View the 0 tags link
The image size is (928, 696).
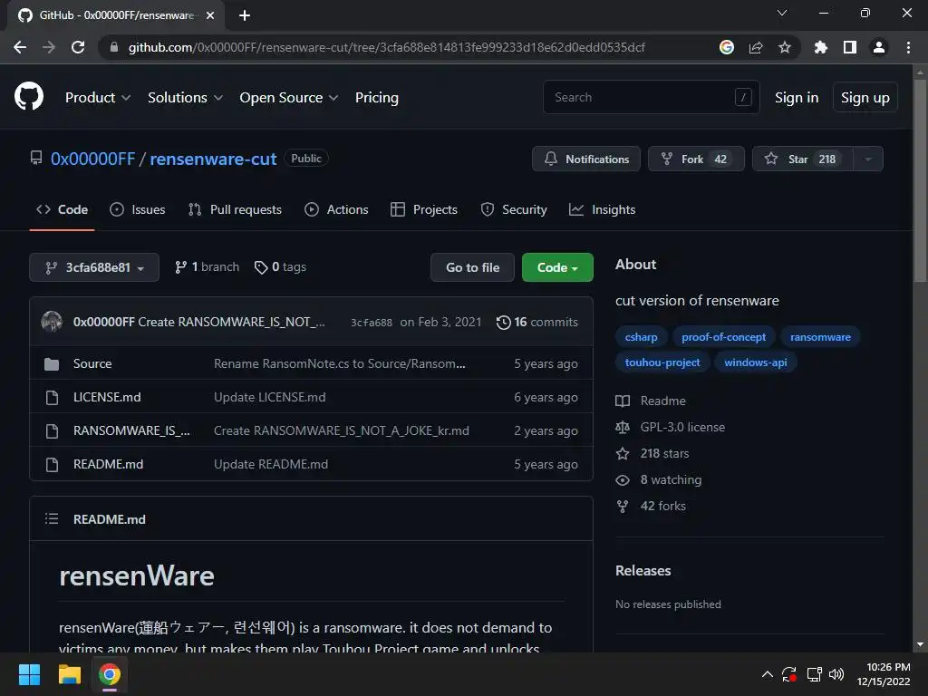pyautogui.click(x=280, y=267)
